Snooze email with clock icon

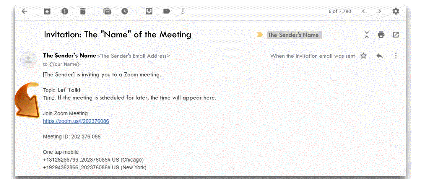[x=125, y=11]
